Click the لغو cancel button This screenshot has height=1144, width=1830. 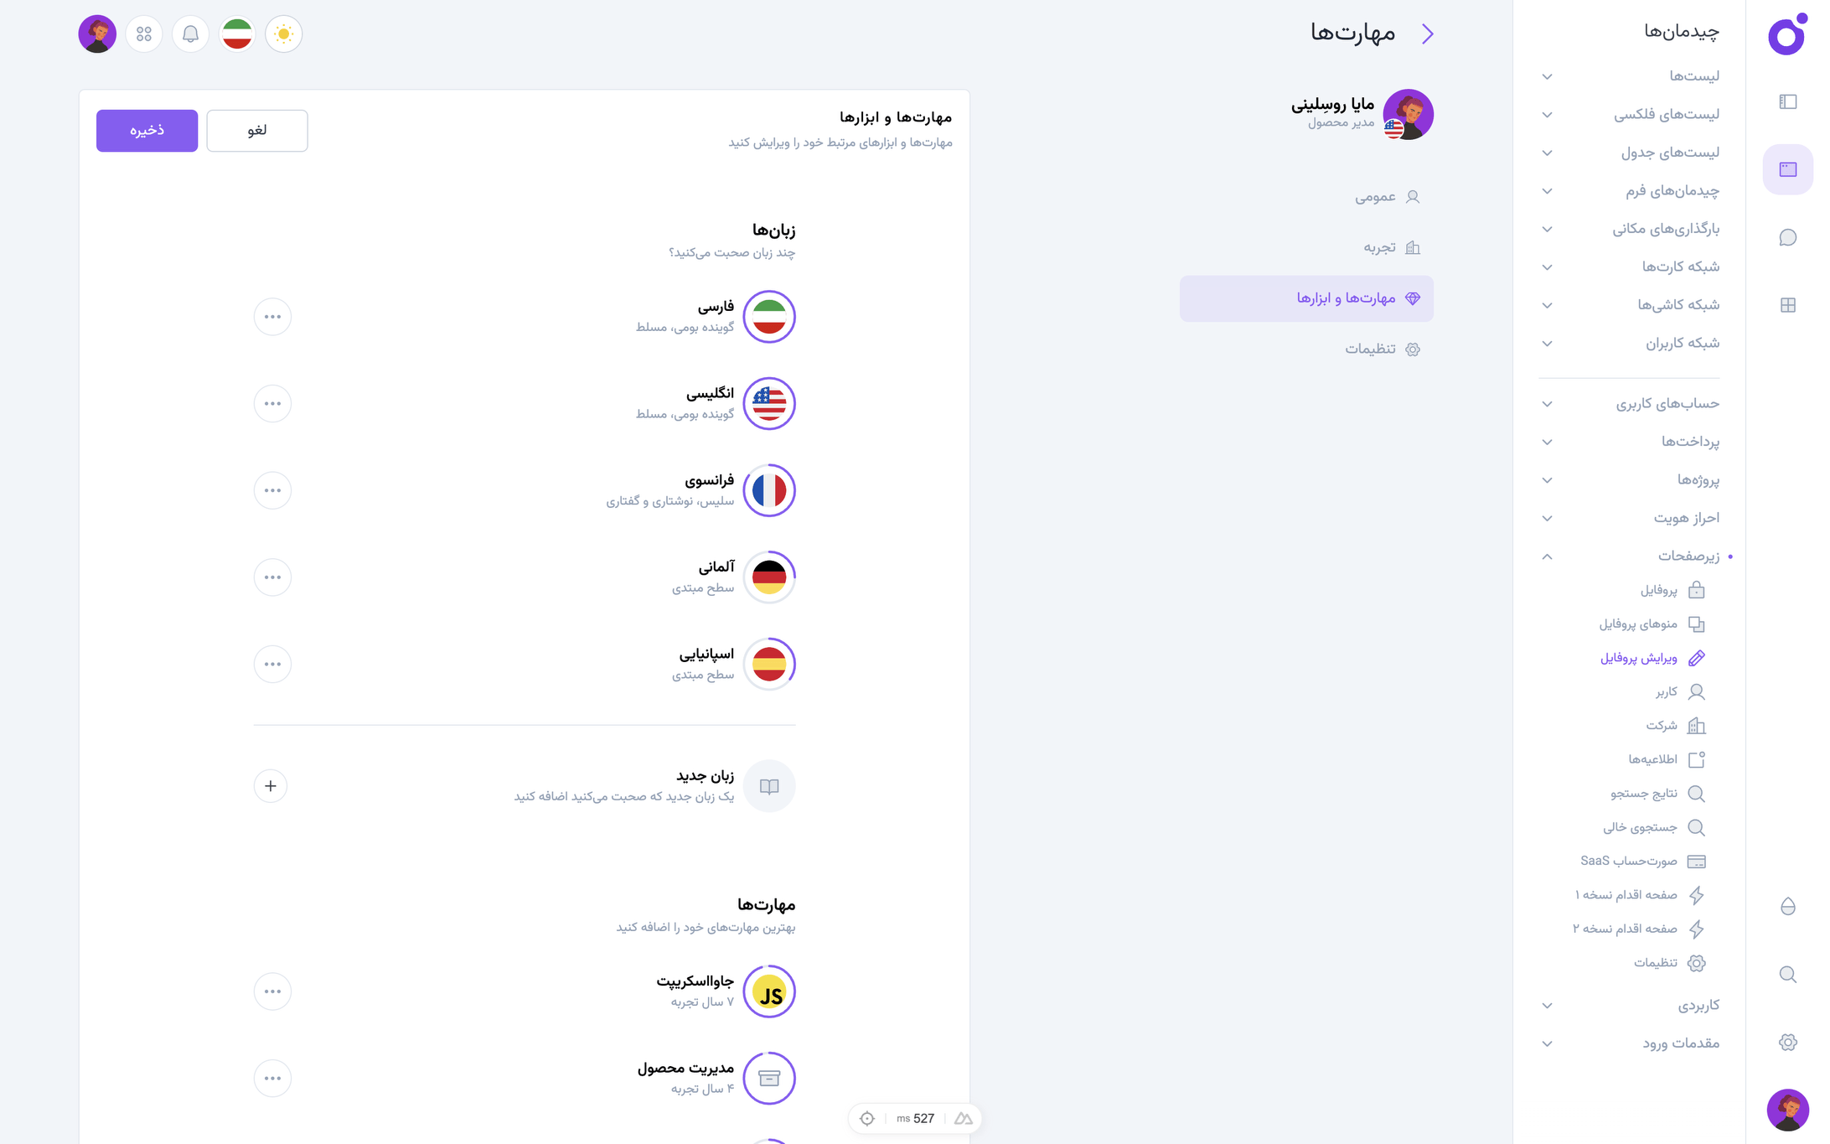[x=256, y=131]
